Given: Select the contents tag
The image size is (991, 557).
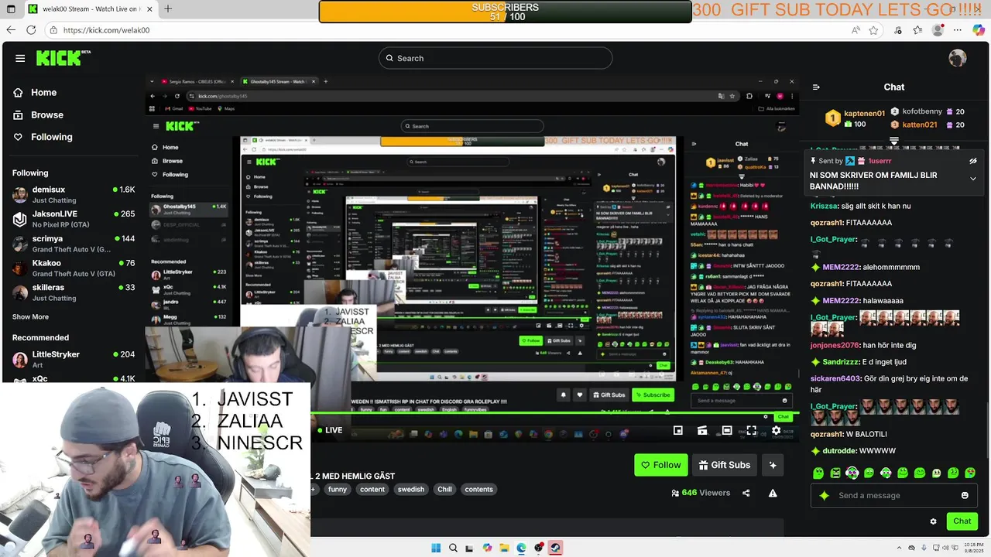Looking at the screenshot, I should tap(478, 489).
